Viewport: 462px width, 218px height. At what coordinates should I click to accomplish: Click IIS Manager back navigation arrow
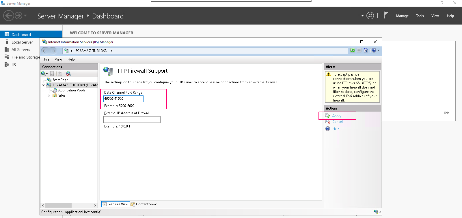tap(44, 51)
